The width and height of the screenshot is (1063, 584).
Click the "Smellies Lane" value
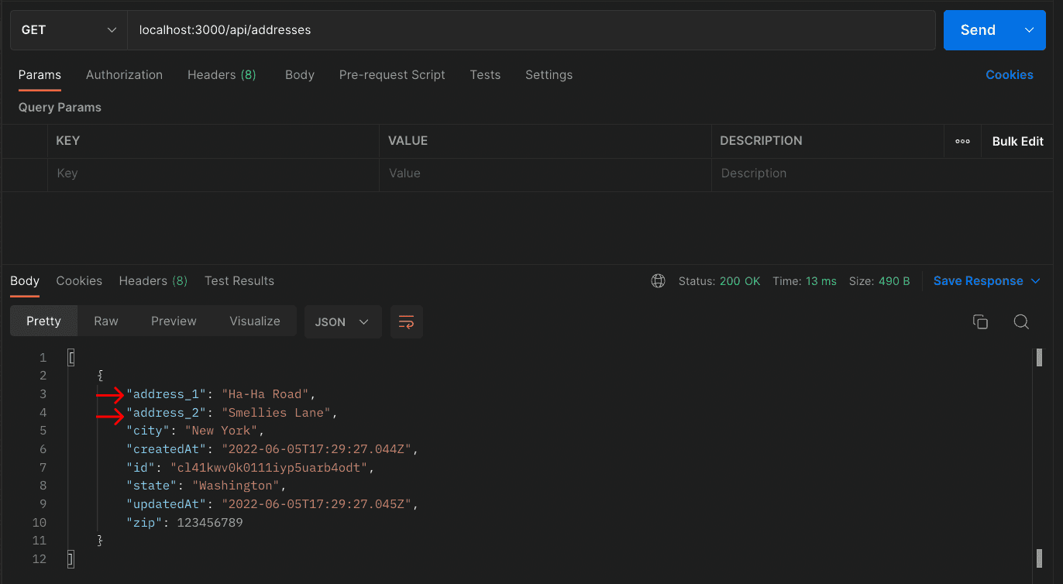click(x=276, y=413)
